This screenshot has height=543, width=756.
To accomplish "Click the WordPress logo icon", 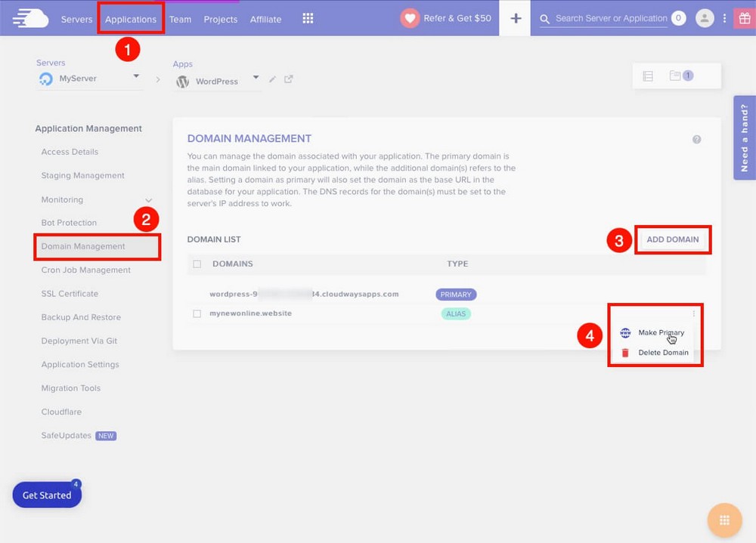I will click(183, 82).
